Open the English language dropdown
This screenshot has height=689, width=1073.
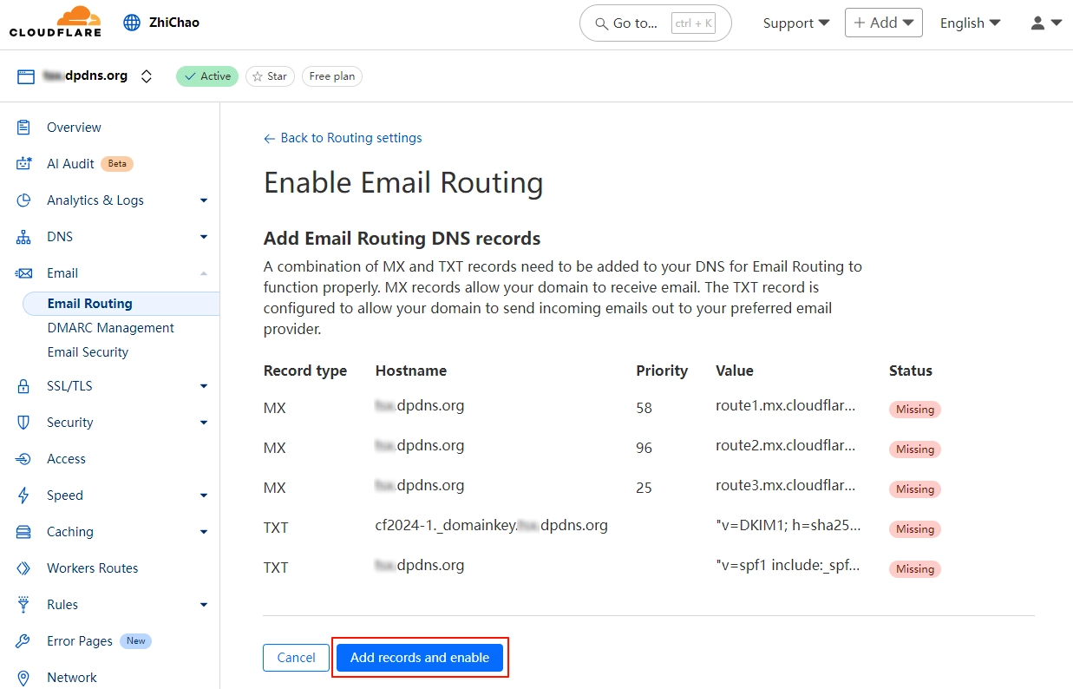(x=970, y=23)
